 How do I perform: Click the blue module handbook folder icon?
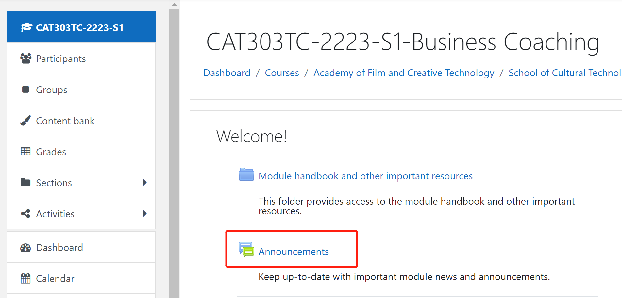(x=246, y=174)
